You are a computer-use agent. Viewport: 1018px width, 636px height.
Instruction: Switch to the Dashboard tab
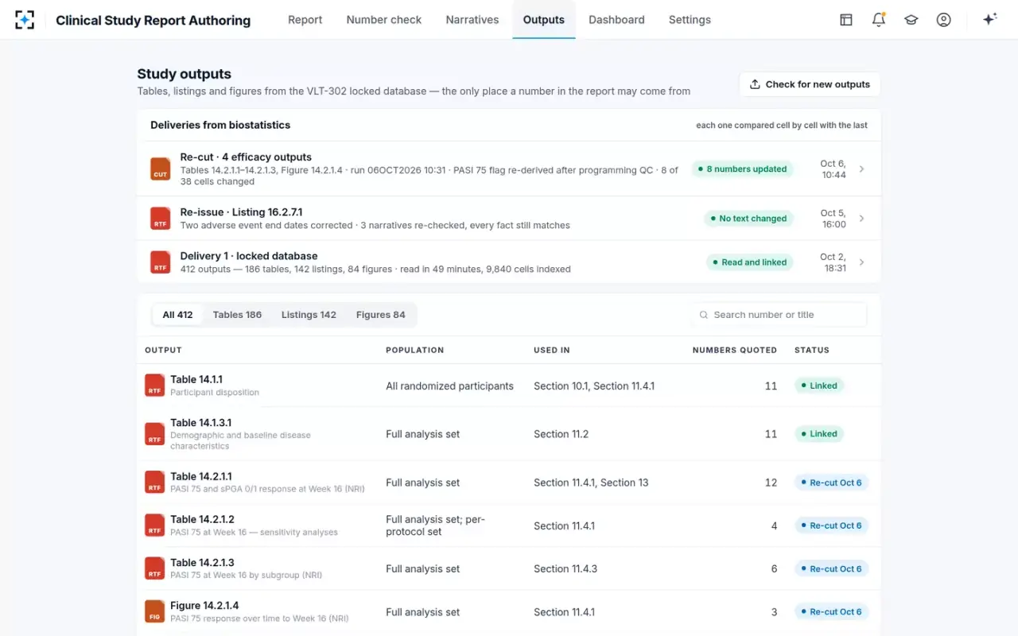tap(616, 20)
